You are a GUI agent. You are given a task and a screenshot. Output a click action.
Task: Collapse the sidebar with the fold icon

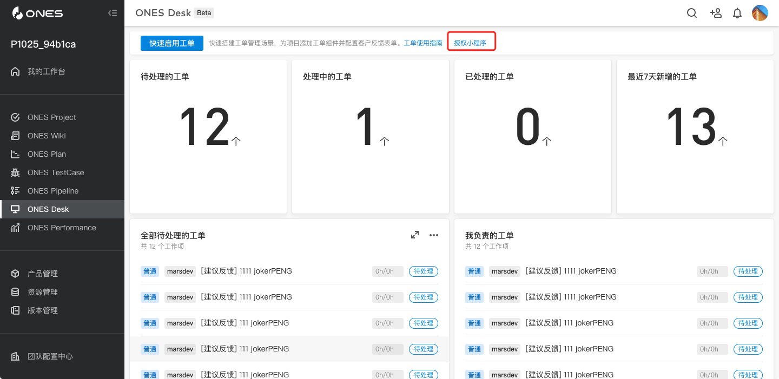113,13
